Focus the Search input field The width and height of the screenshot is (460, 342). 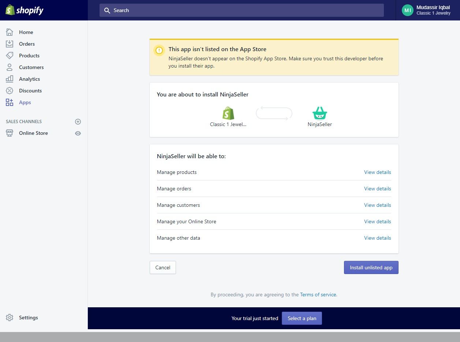(x=242, y=10)
